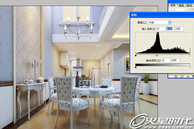Switch to the 图层 tab
Screen dimensions: 194x129
pyautogui.click(x=173, y=5)
